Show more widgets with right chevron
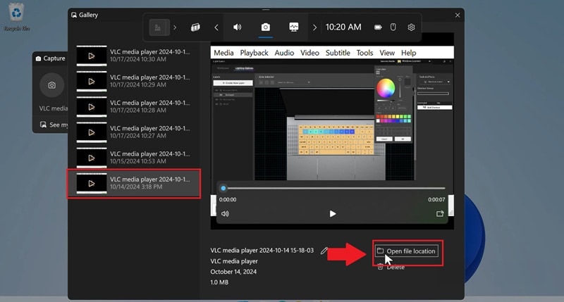 pos(314,27)
